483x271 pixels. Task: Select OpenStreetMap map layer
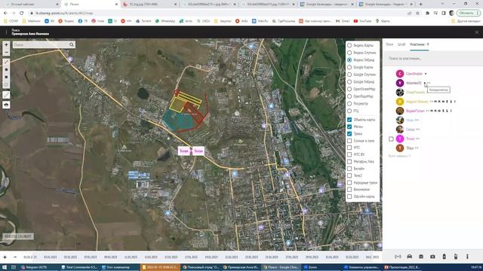[349, 89]
